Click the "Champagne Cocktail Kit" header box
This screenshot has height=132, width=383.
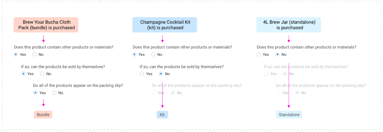click(165, 25)
